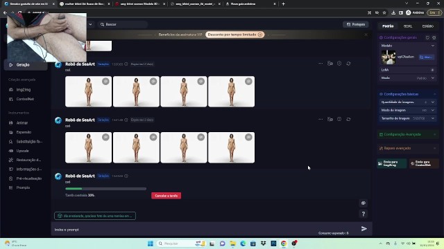This screenshot has width=444, height=249.
Task: Switch to the SDXL tab
Action: point(408,26)
